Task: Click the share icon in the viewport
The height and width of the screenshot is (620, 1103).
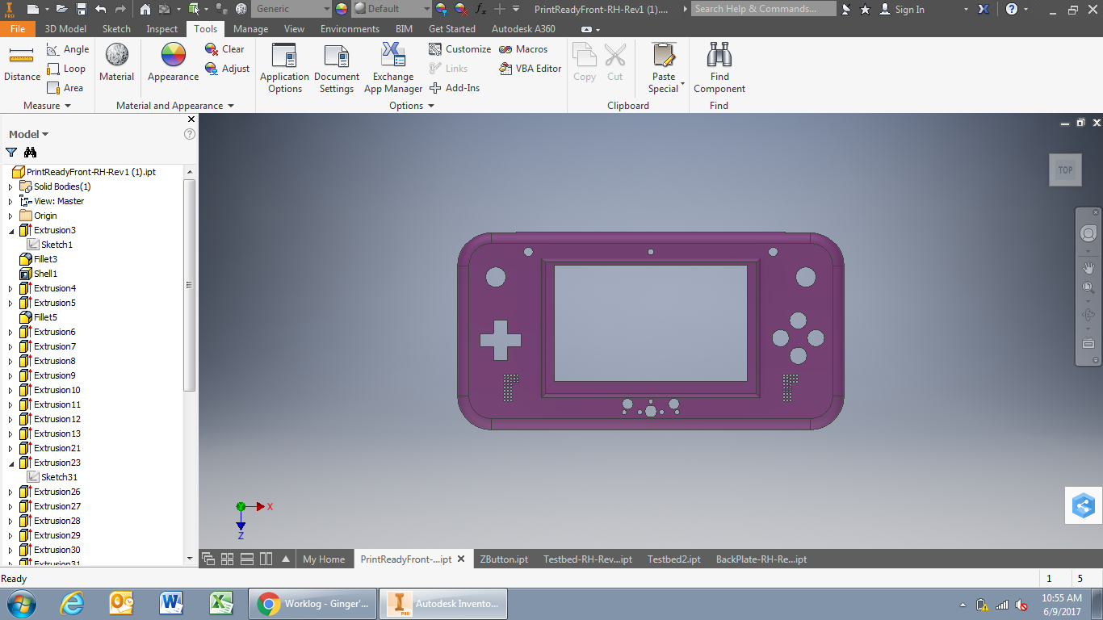Action: (1084, 506)
